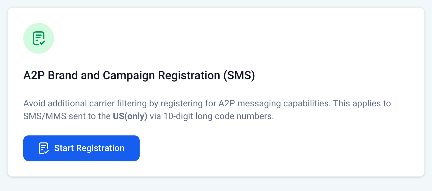Click the word "A2P" in the card title
Viewport: 432px width, 191px height.
tap(33, 76)
